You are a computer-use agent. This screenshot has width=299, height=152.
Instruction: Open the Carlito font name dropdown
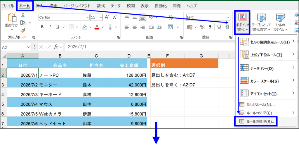coord(87,17)
